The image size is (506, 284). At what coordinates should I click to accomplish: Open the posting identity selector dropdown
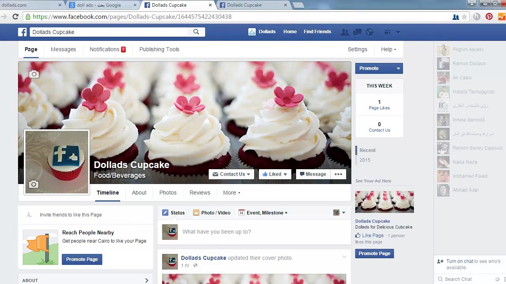pos(339,213)
